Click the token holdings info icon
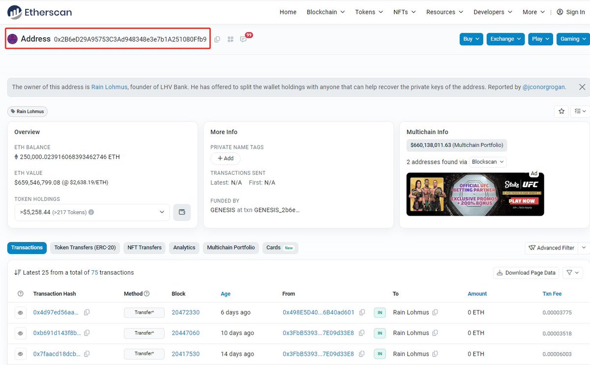Viewport: 590px width, 365px height. [91, 212]
